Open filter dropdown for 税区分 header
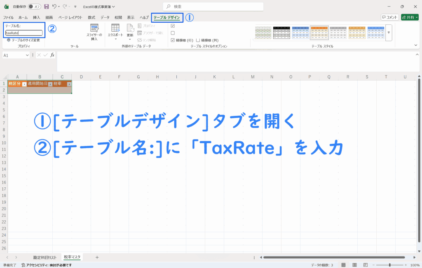The height and width of the screenshot is (268, 422). [x=24, y=84]
